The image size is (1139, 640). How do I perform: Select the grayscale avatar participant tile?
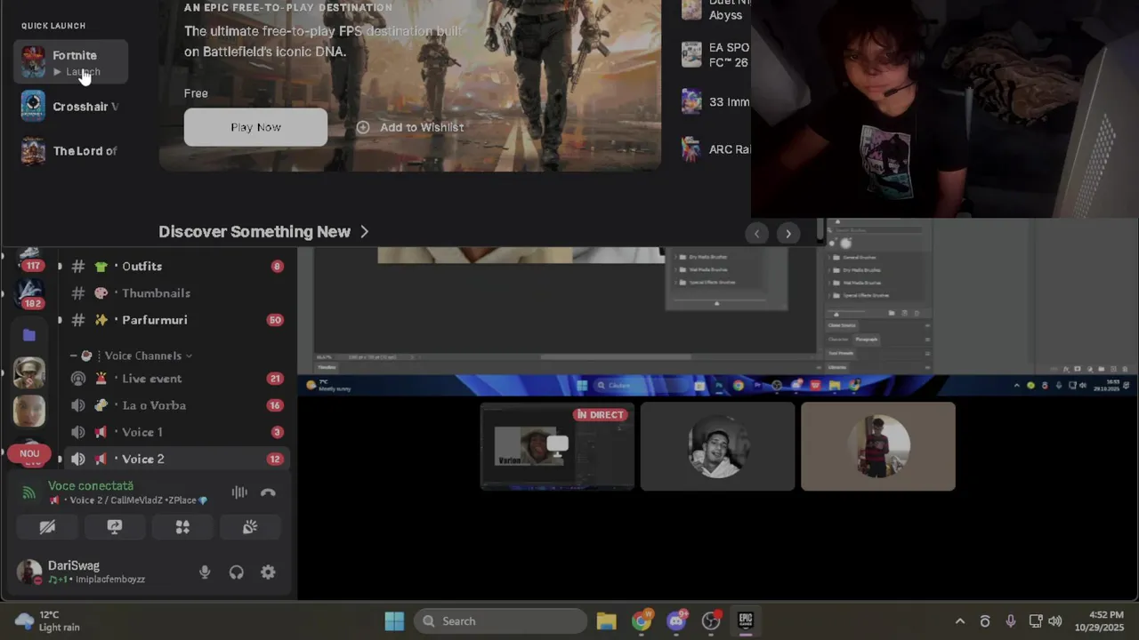(x=717, y=446)
